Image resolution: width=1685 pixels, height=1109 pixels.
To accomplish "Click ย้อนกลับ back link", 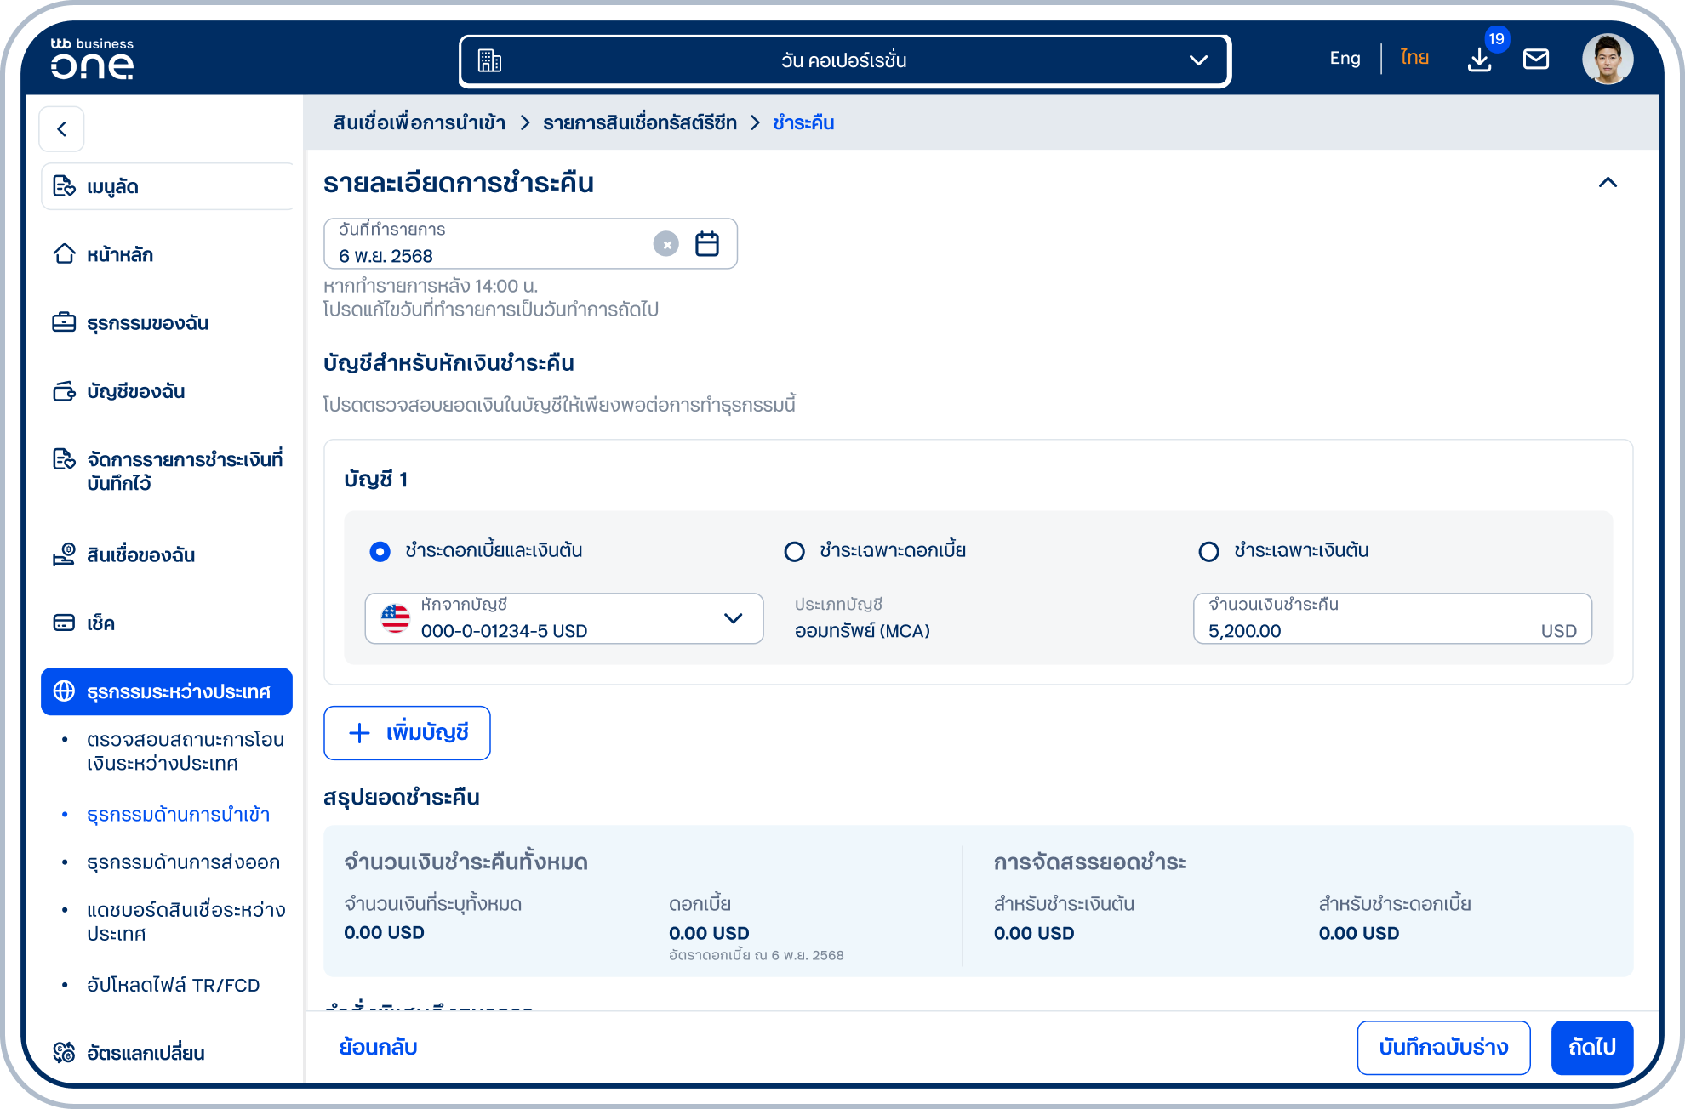I will 378,1047.
